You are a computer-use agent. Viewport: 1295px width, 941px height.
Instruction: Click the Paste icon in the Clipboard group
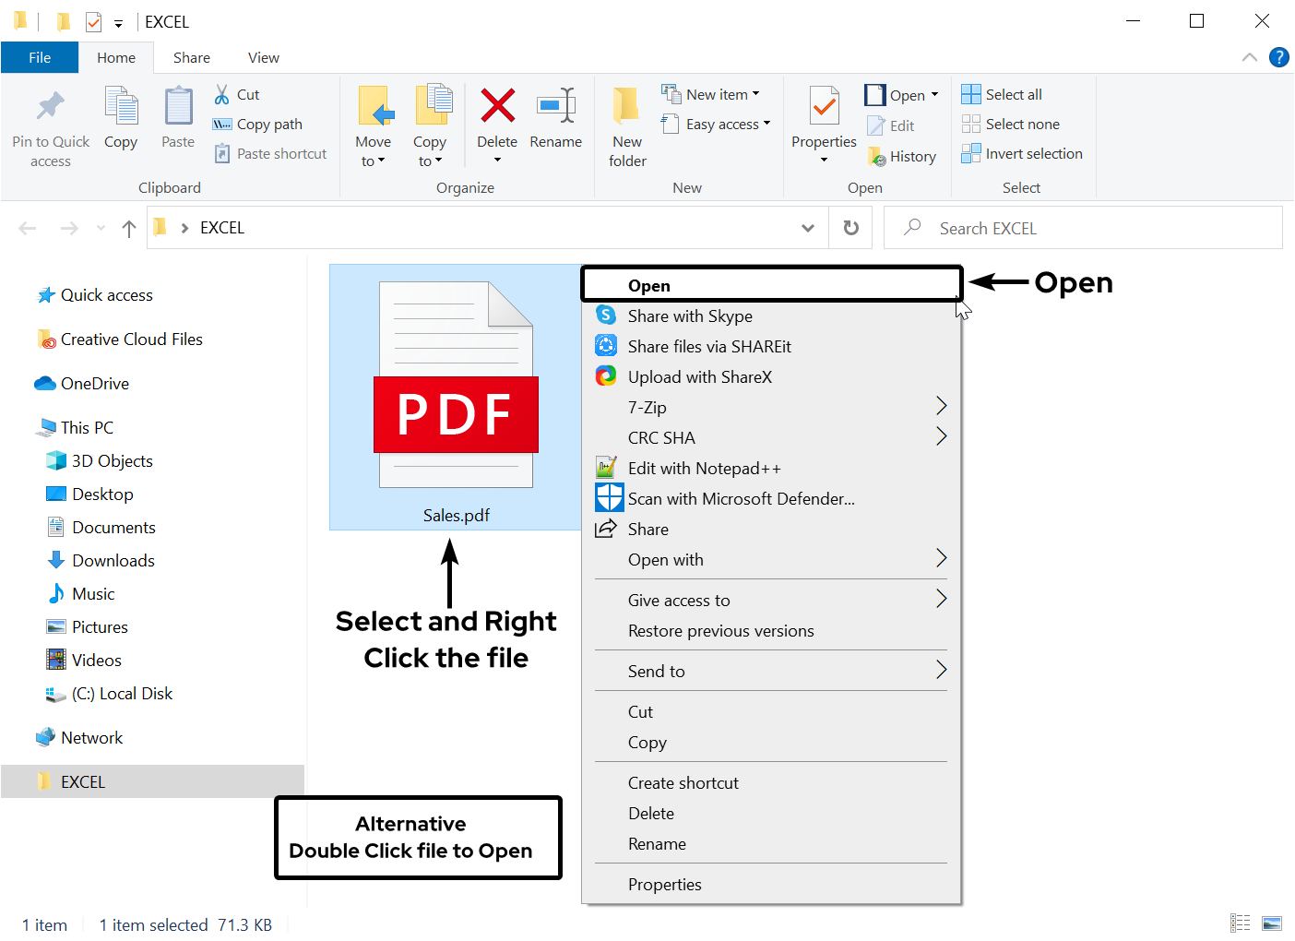(x=177, y=118)
